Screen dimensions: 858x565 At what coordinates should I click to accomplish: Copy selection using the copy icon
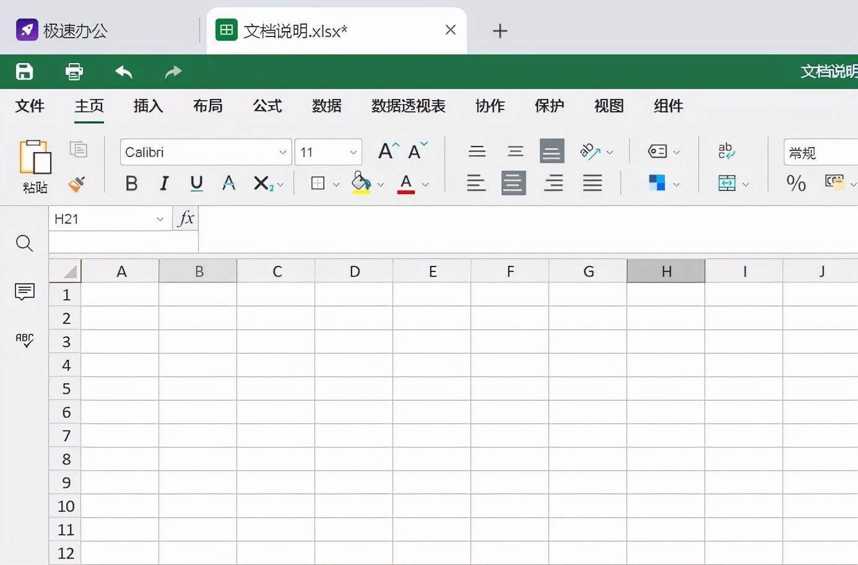[78, 150]
